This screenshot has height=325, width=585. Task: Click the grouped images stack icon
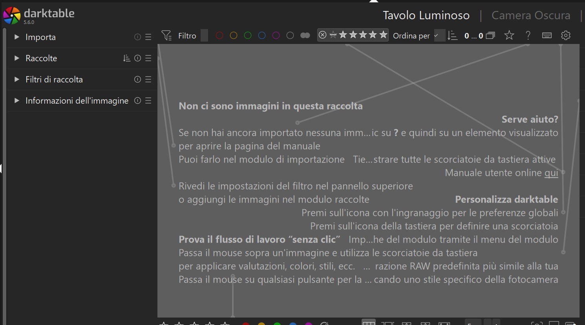(x=490, y=36)
